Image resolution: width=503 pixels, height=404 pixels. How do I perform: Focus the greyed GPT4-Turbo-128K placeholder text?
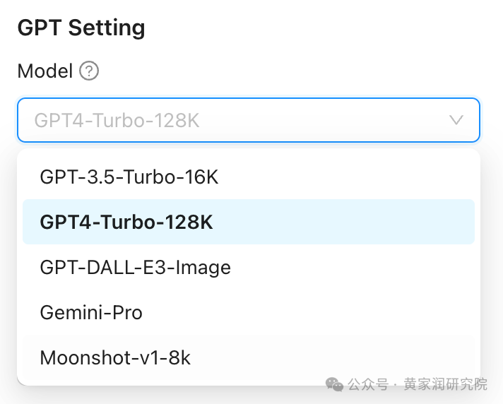[117, 121]
